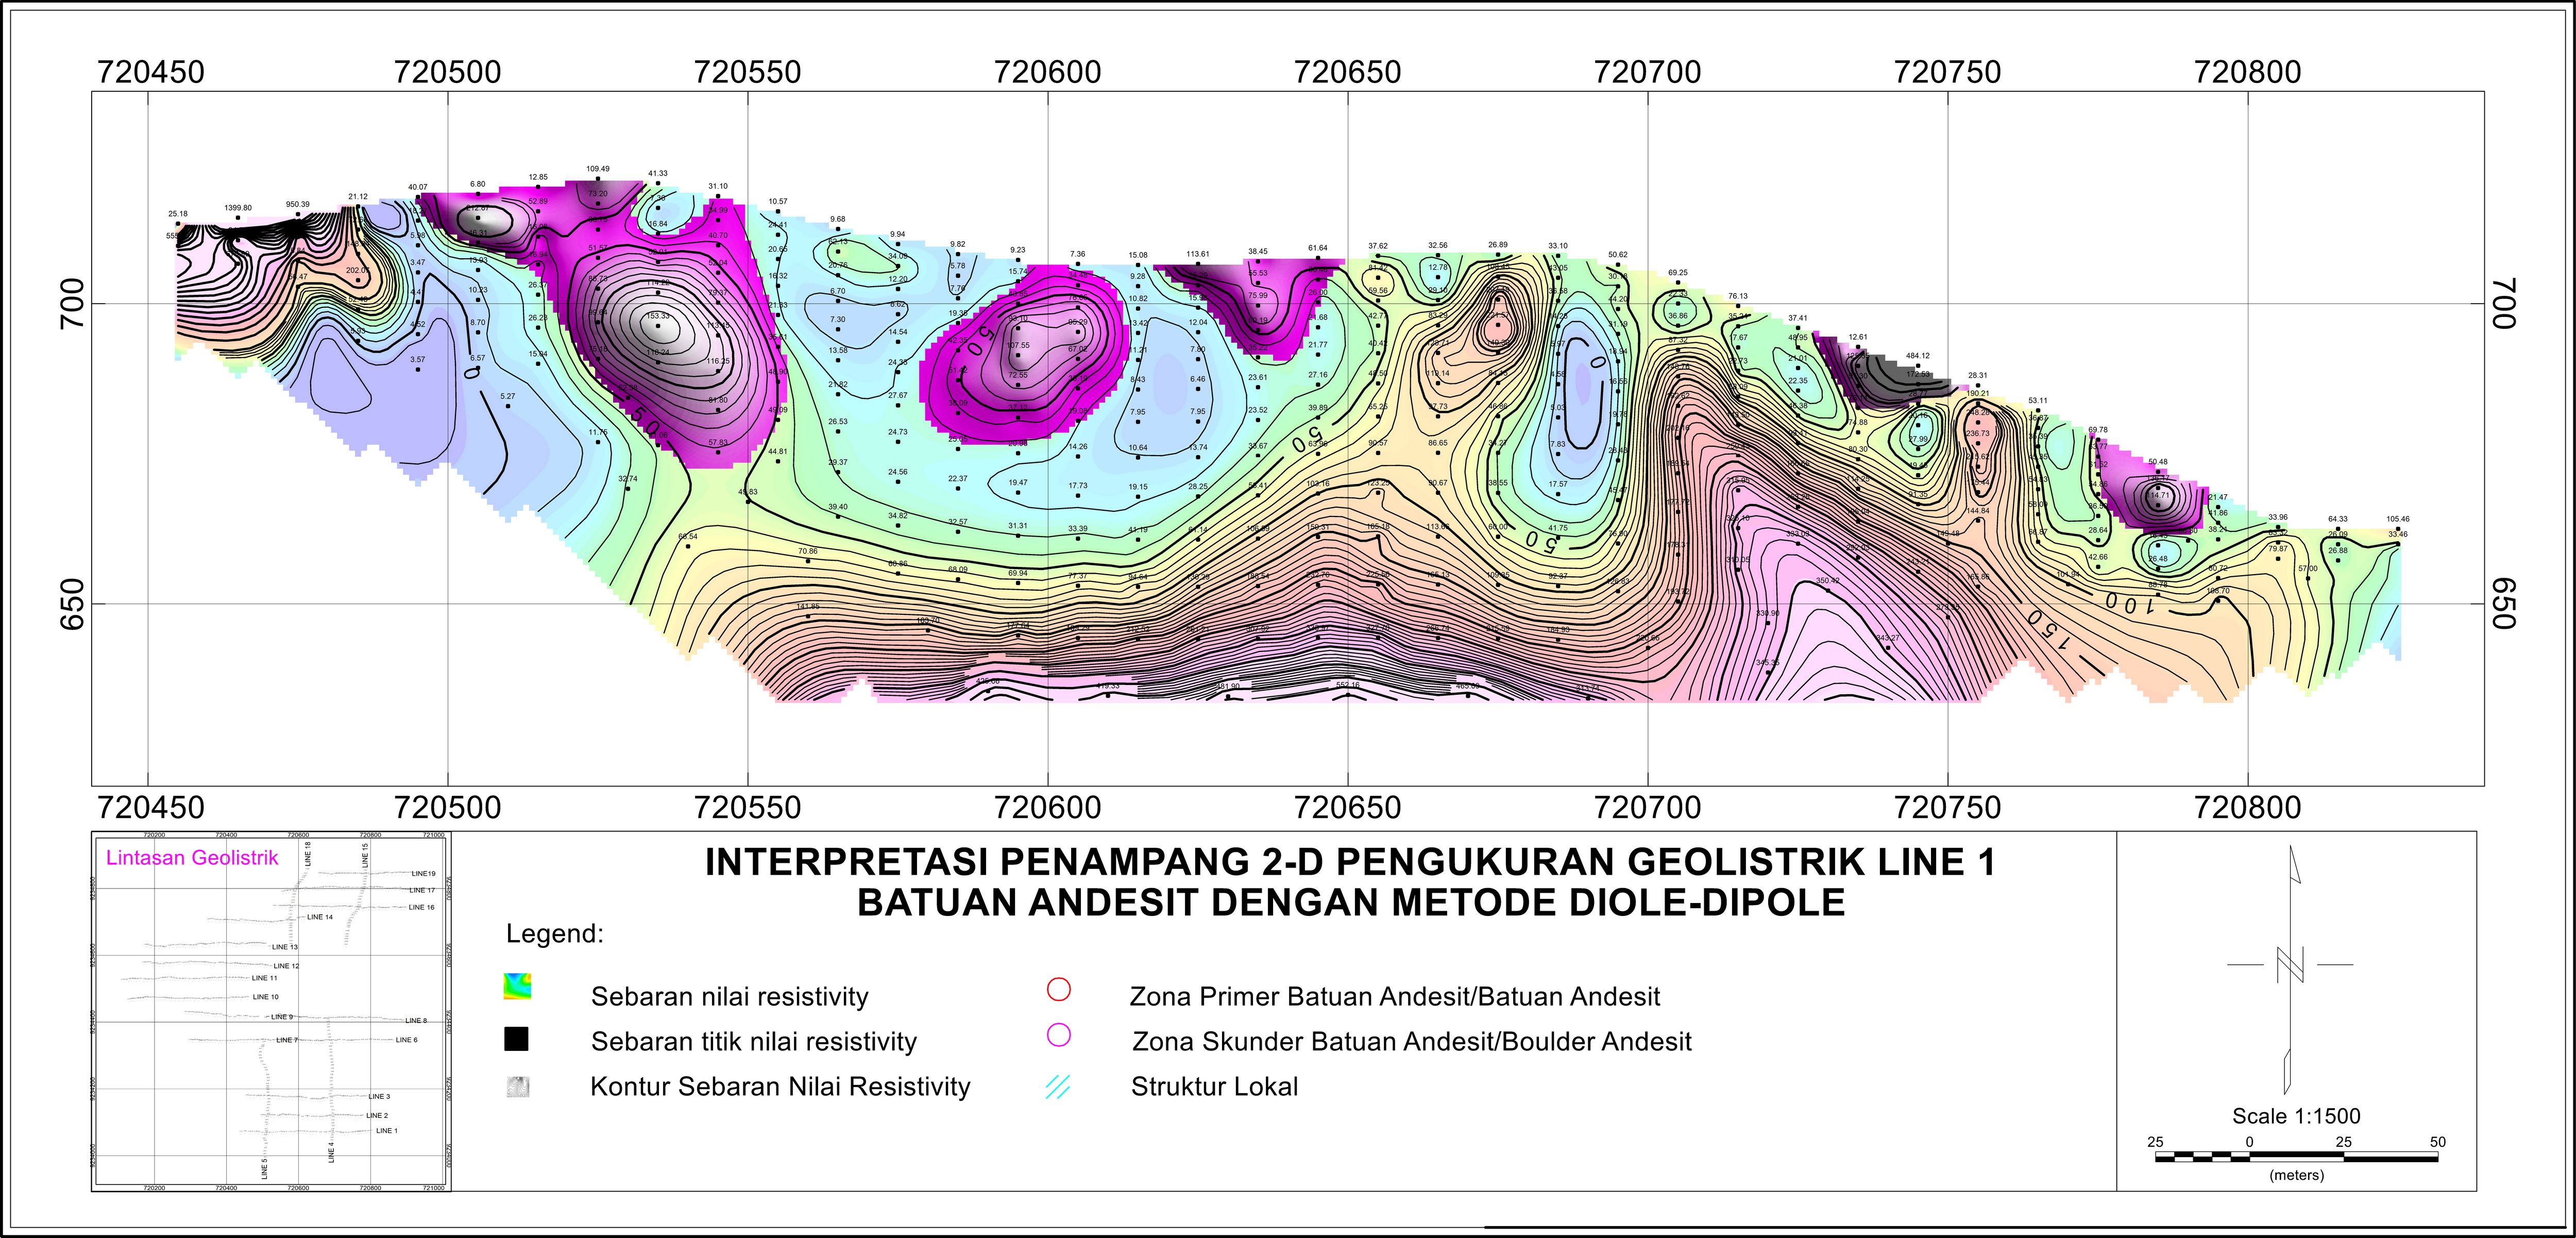Click the bottom axis label 720750

pyautogui.click(x=1947, y=807)
